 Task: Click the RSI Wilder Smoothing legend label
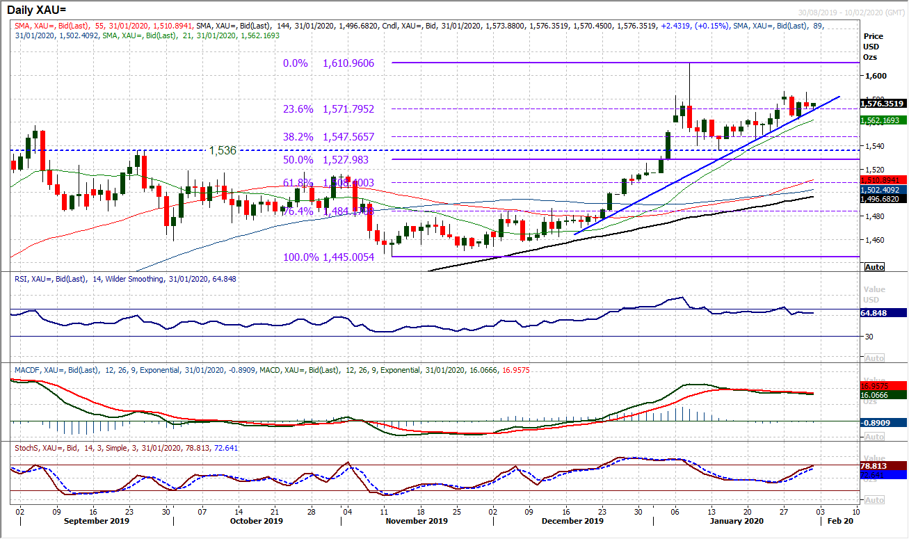(125, 279)
